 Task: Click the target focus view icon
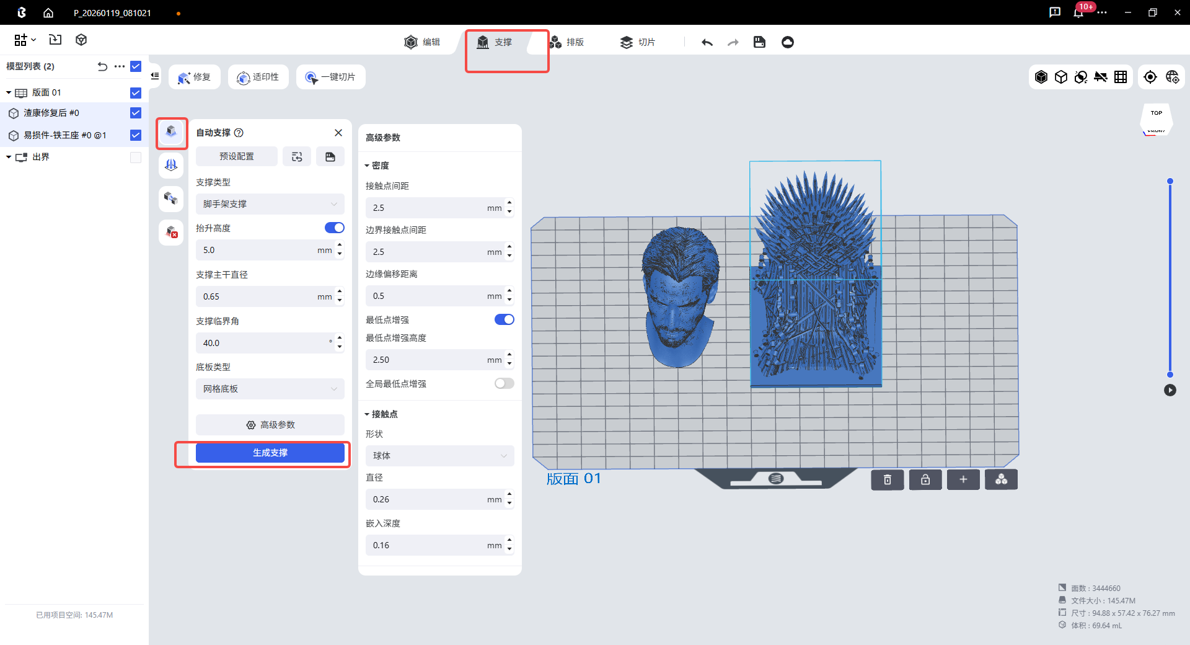(1150, 77)
